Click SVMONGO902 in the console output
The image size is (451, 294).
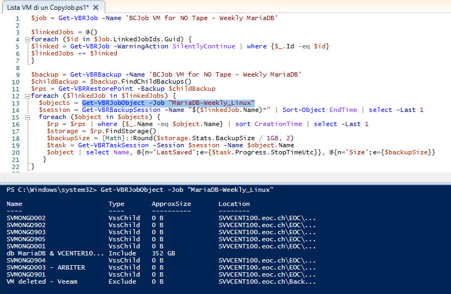click(26, 225)
